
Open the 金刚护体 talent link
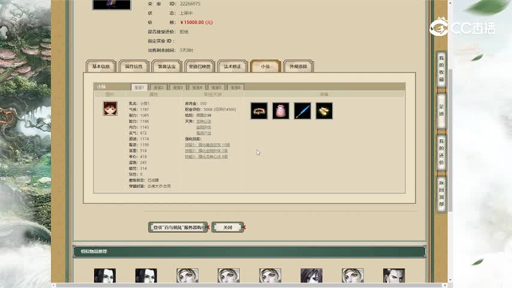[204, 127]
